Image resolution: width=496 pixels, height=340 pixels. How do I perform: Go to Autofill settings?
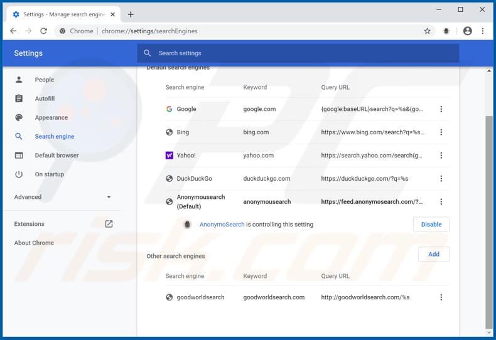(45, 98)
